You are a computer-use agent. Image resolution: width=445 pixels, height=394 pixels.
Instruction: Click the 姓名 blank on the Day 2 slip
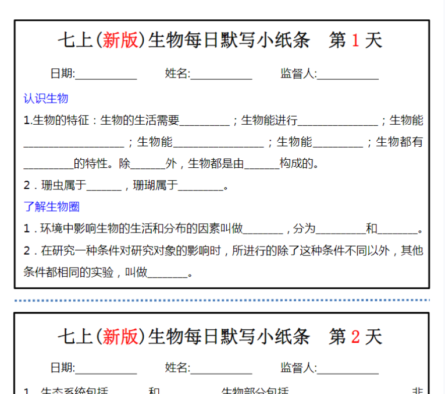click(x=221, y=368)
